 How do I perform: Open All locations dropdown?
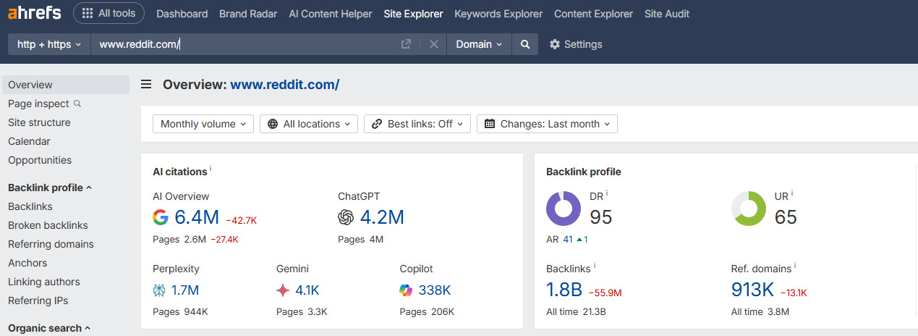pos(309,124)
